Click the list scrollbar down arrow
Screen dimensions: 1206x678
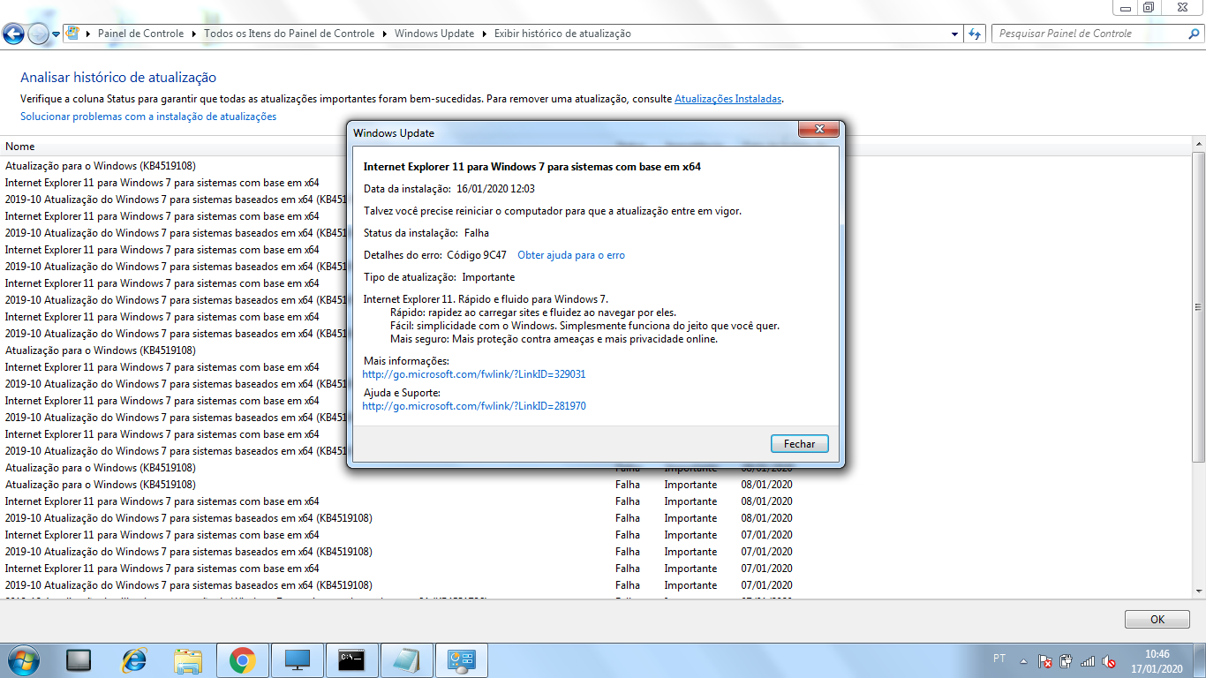tap(1198, 591)
